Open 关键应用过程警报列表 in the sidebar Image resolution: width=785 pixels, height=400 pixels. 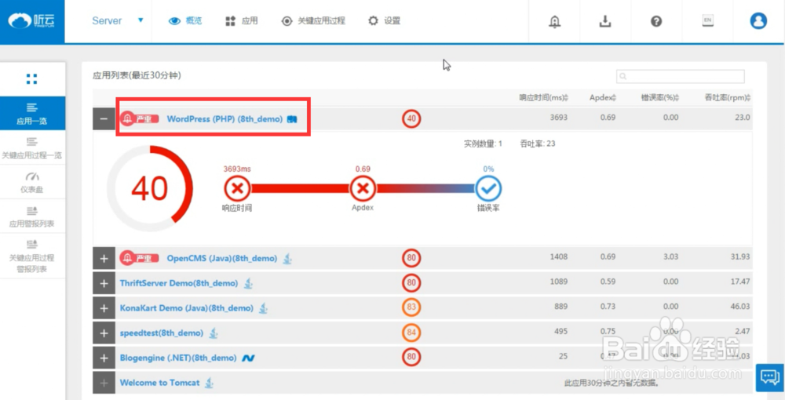pos(32,256)
